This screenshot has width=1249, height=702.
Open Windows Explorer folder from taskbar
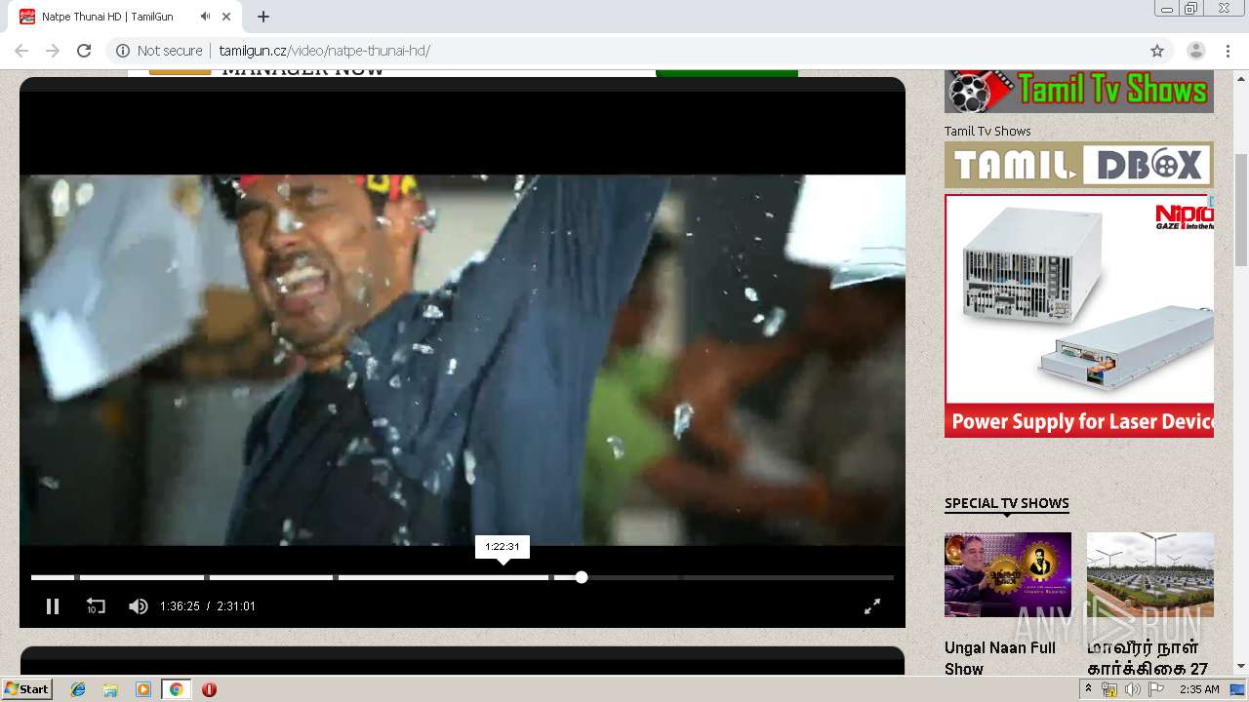coord(110,689)
